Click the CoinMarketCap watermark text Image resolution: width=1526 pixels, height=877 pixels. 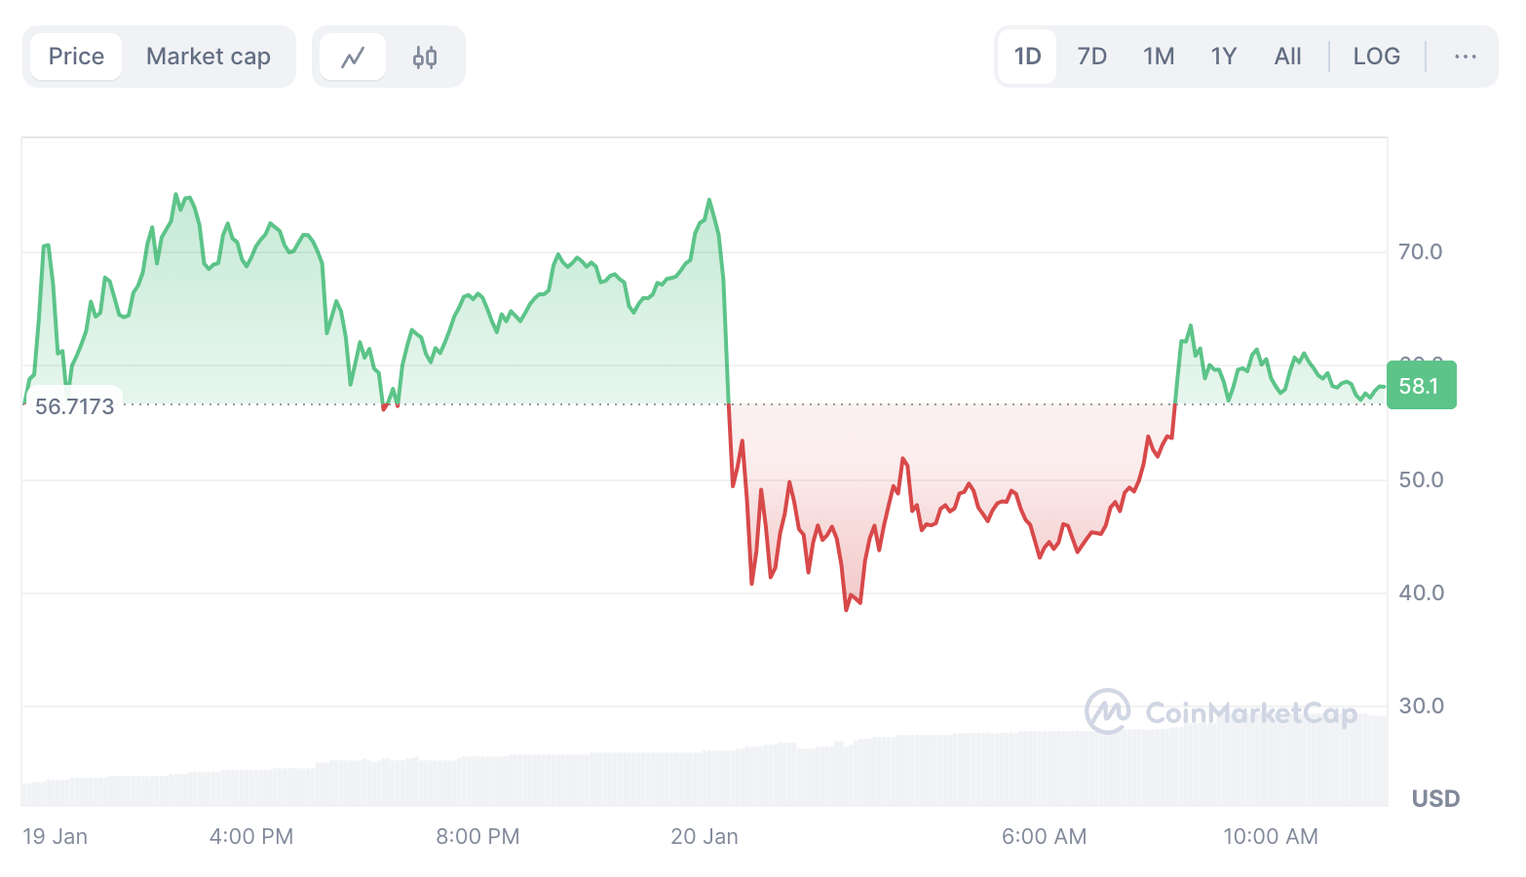pos(1251,713)
